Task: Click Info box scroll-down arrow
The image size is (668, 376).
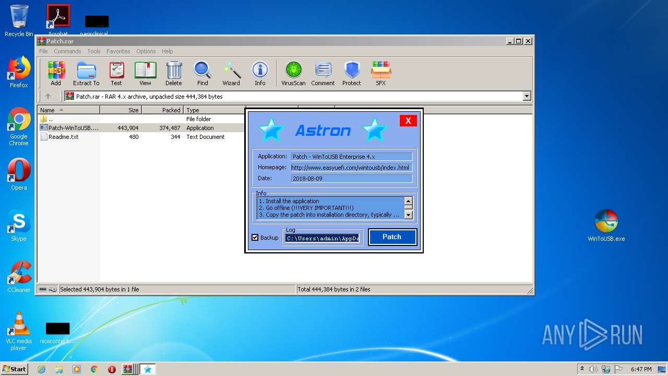Action: coord(408,215)
